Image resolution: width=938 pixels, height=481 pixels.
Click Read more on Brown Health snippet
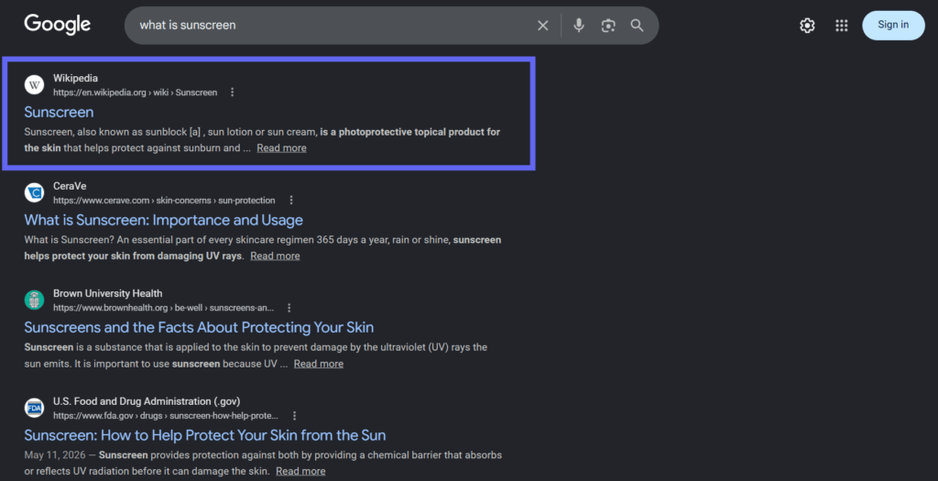[x=318, y=363]
